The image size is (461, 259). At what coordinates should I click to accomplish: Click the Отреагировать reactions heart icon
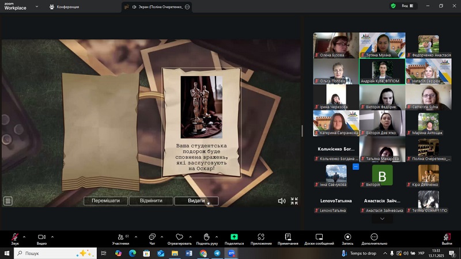pyautogui.click(x=179, y=237)
